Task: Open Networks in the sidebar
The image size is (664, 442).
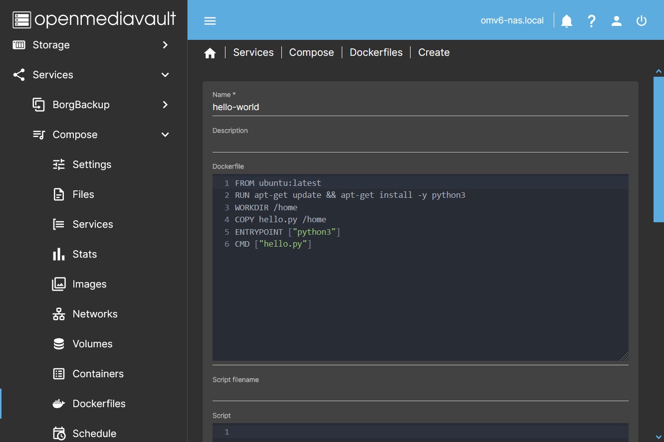Action: point(95,314)
